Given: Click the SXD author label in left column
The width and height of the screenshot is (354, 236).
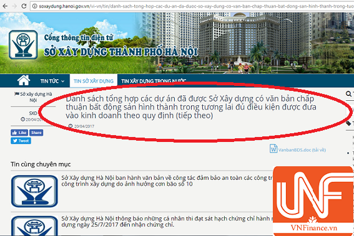Looking at the screenshot, I should pyautogui.click(x=33, y=113).
